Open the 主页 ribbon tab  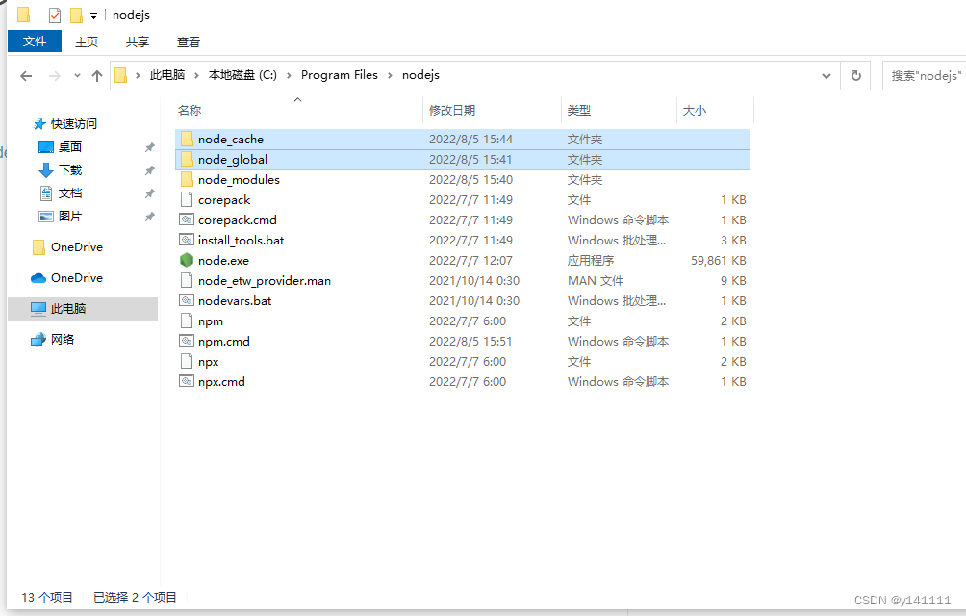coord(87,41)
